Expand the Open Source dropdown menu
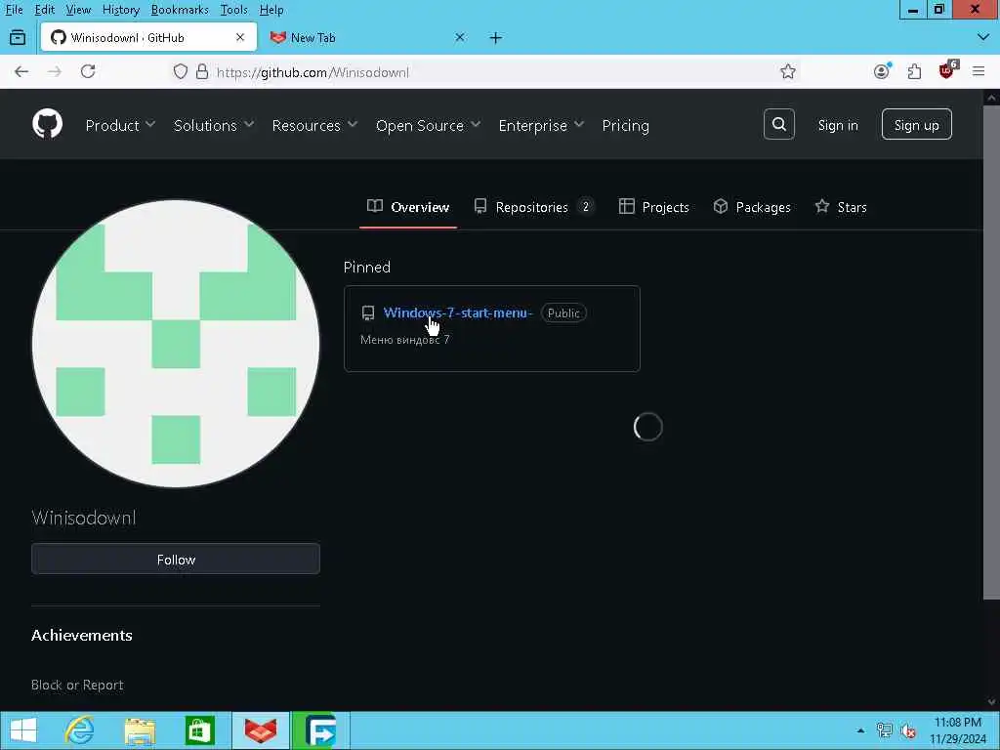 (428, 125)
